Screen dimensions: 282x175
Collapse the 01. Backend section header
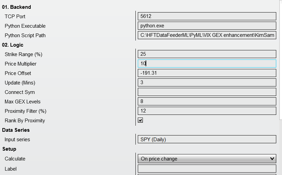tap(17, 7)
